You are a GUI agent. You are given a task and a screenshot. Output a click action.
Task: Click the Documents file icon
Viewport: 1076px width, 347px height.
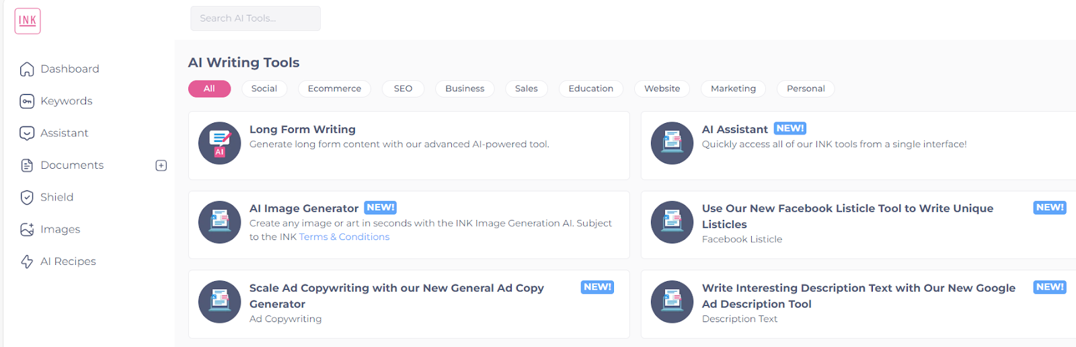click(27, 165)
